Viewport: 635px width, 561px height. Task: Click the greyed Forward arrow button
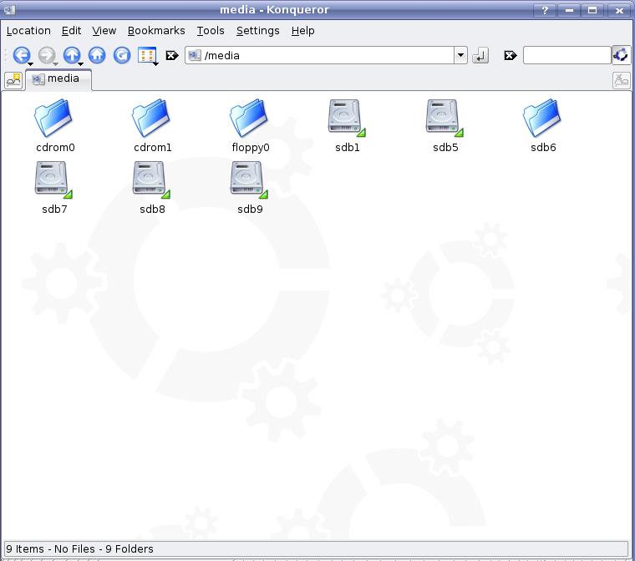47,55
